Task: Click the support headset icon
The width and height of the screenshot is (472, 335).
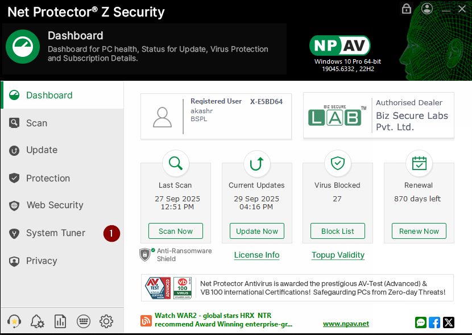Action: tap(13, 321)
